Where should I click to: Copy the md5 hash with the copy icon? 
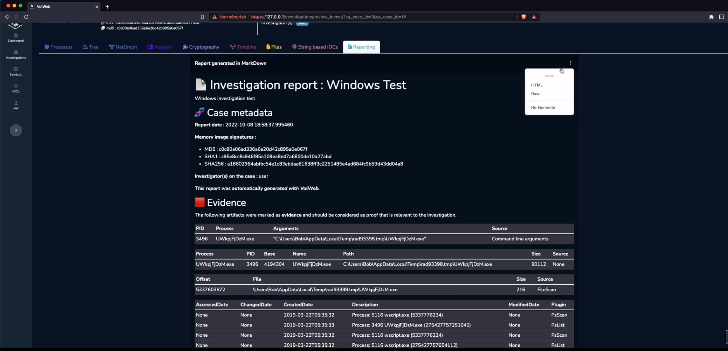point(103,28)
